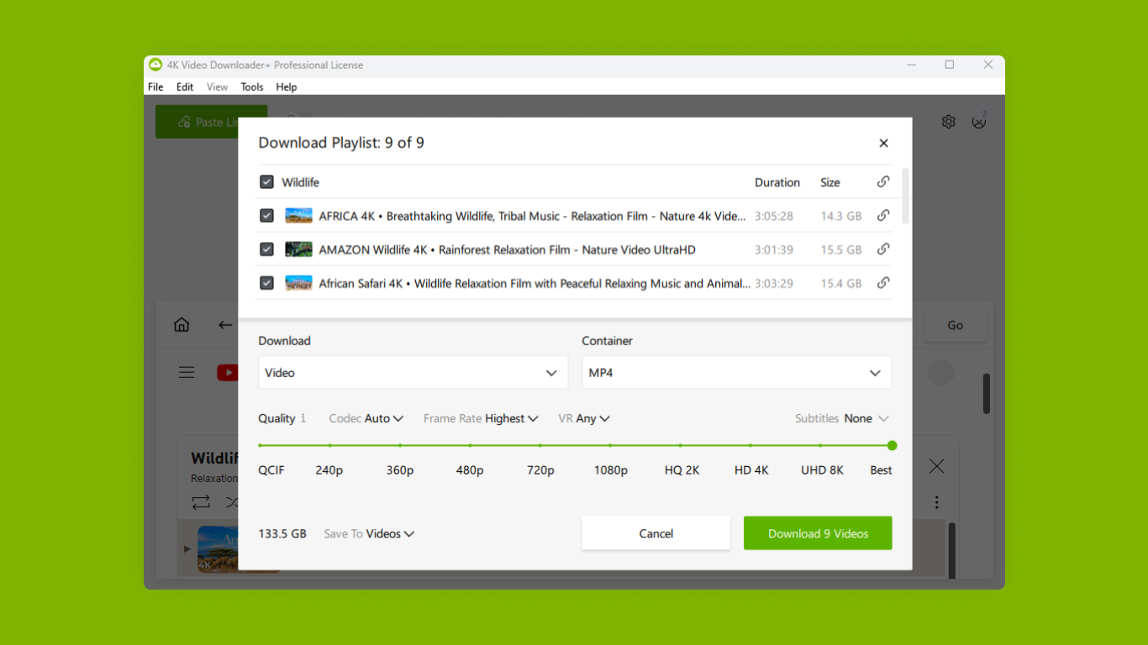The height and width of the screenshot is (645, 1148).
Task: Open the File menu
Action: pos(155,87)
